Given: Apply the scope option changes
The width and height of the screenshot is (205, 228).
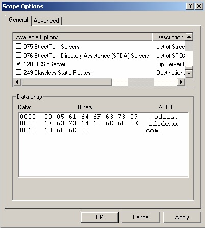Looking at the screenshot, I should pyautogui.click(x=182, y=217).
